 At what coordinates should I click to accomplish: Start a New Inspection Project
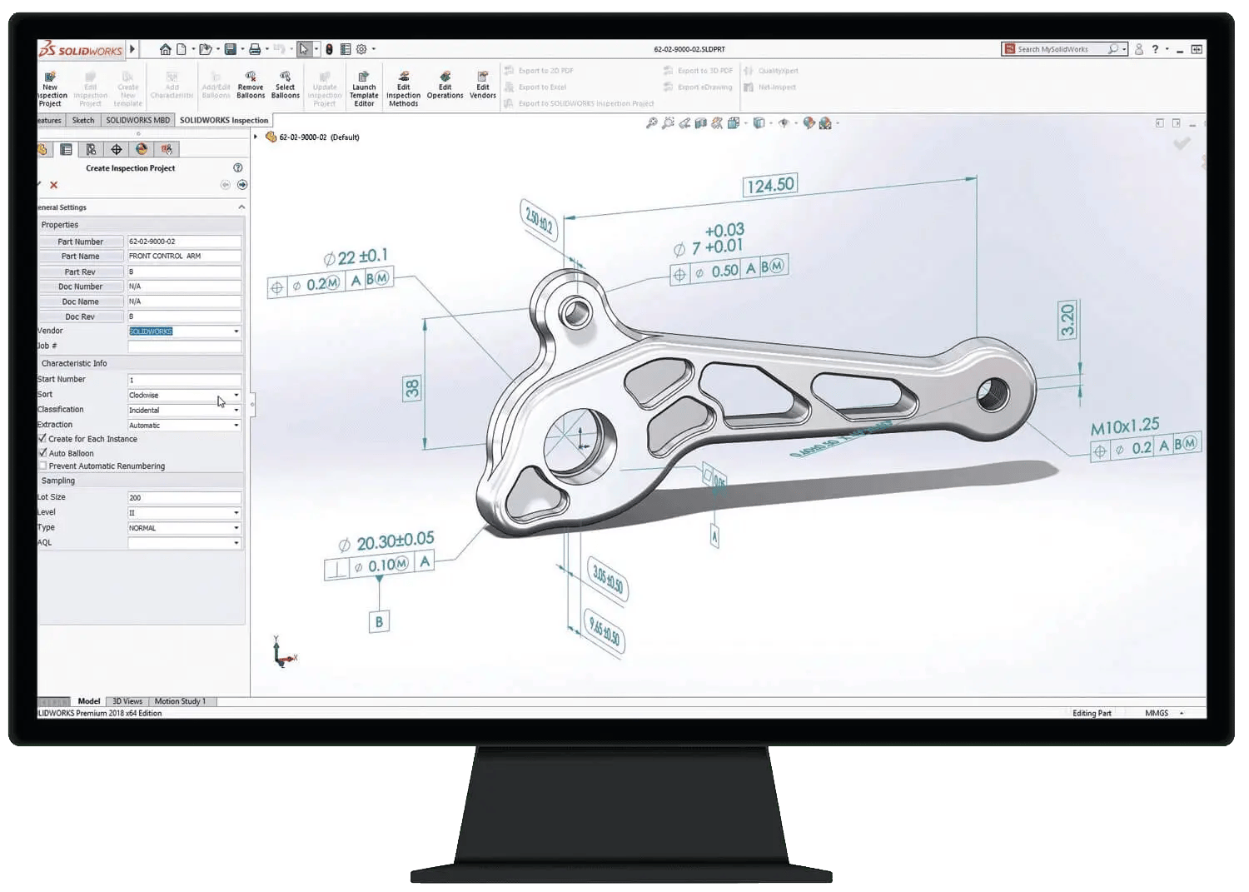coord(50,89)
